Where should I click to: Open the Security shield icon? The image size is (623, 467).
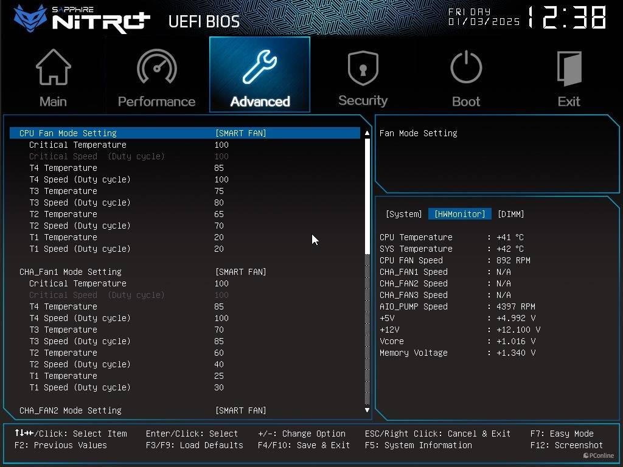tap(363, 68)
